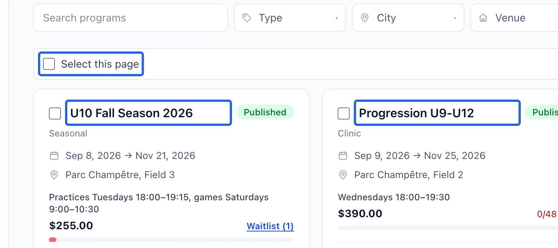This screenshot has height=248, width=558.
Task: Open the Venue dropdown filter
Action: pyautogui.click(x=514, y=18)
